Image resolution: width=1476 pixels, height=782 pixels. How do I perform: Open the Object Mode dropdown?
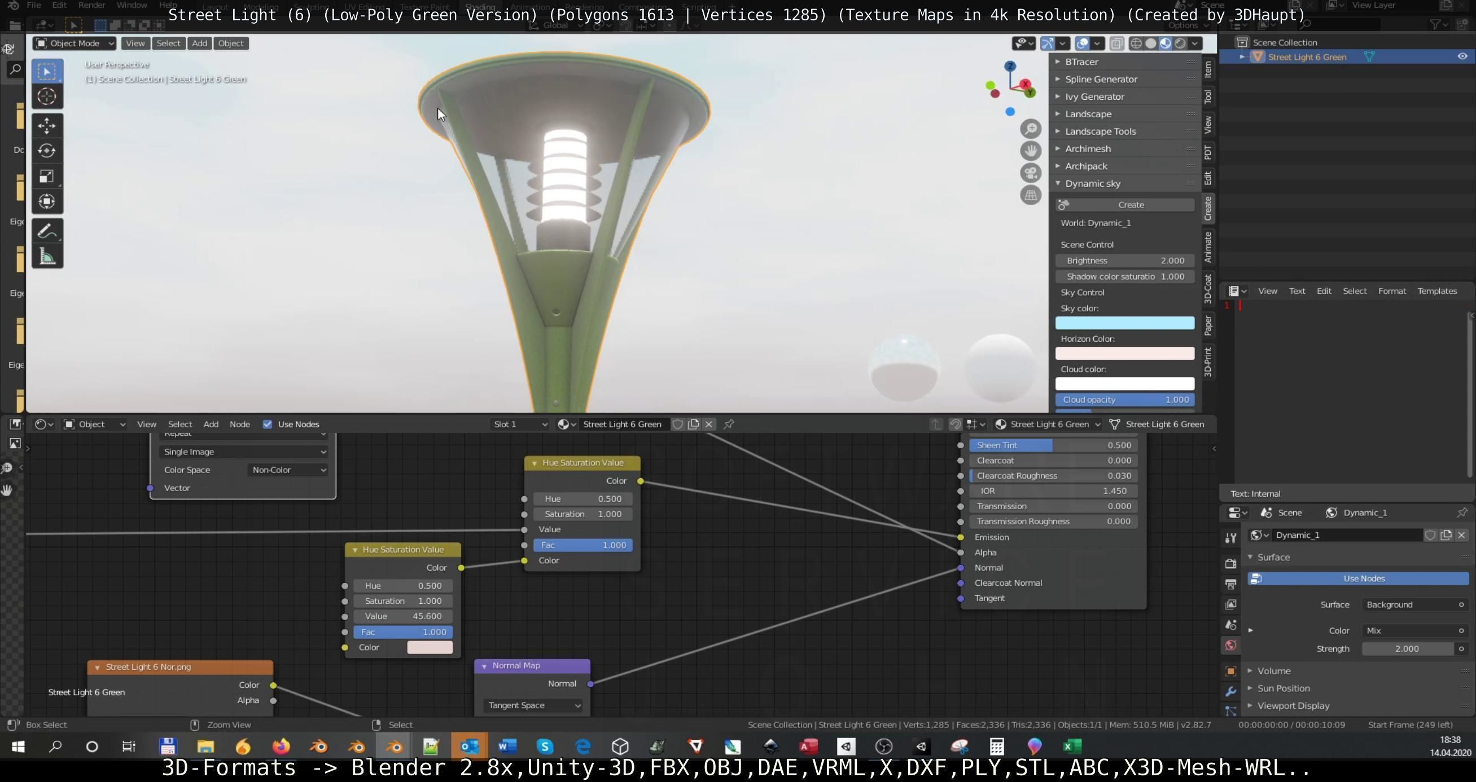(75, 43)
